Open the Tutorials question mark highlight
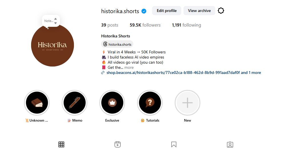 (x=150, y=103)
